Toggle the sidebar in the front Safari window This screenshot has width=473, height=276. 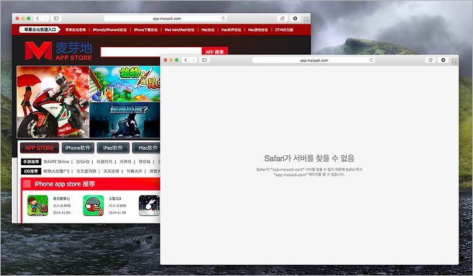coord(204,60)
